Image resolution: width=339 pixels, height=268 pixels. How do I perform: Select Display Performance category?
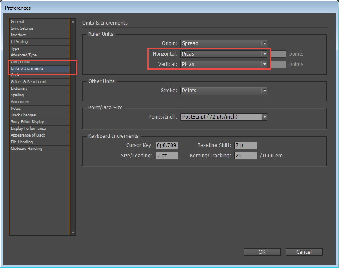[40, 129]
